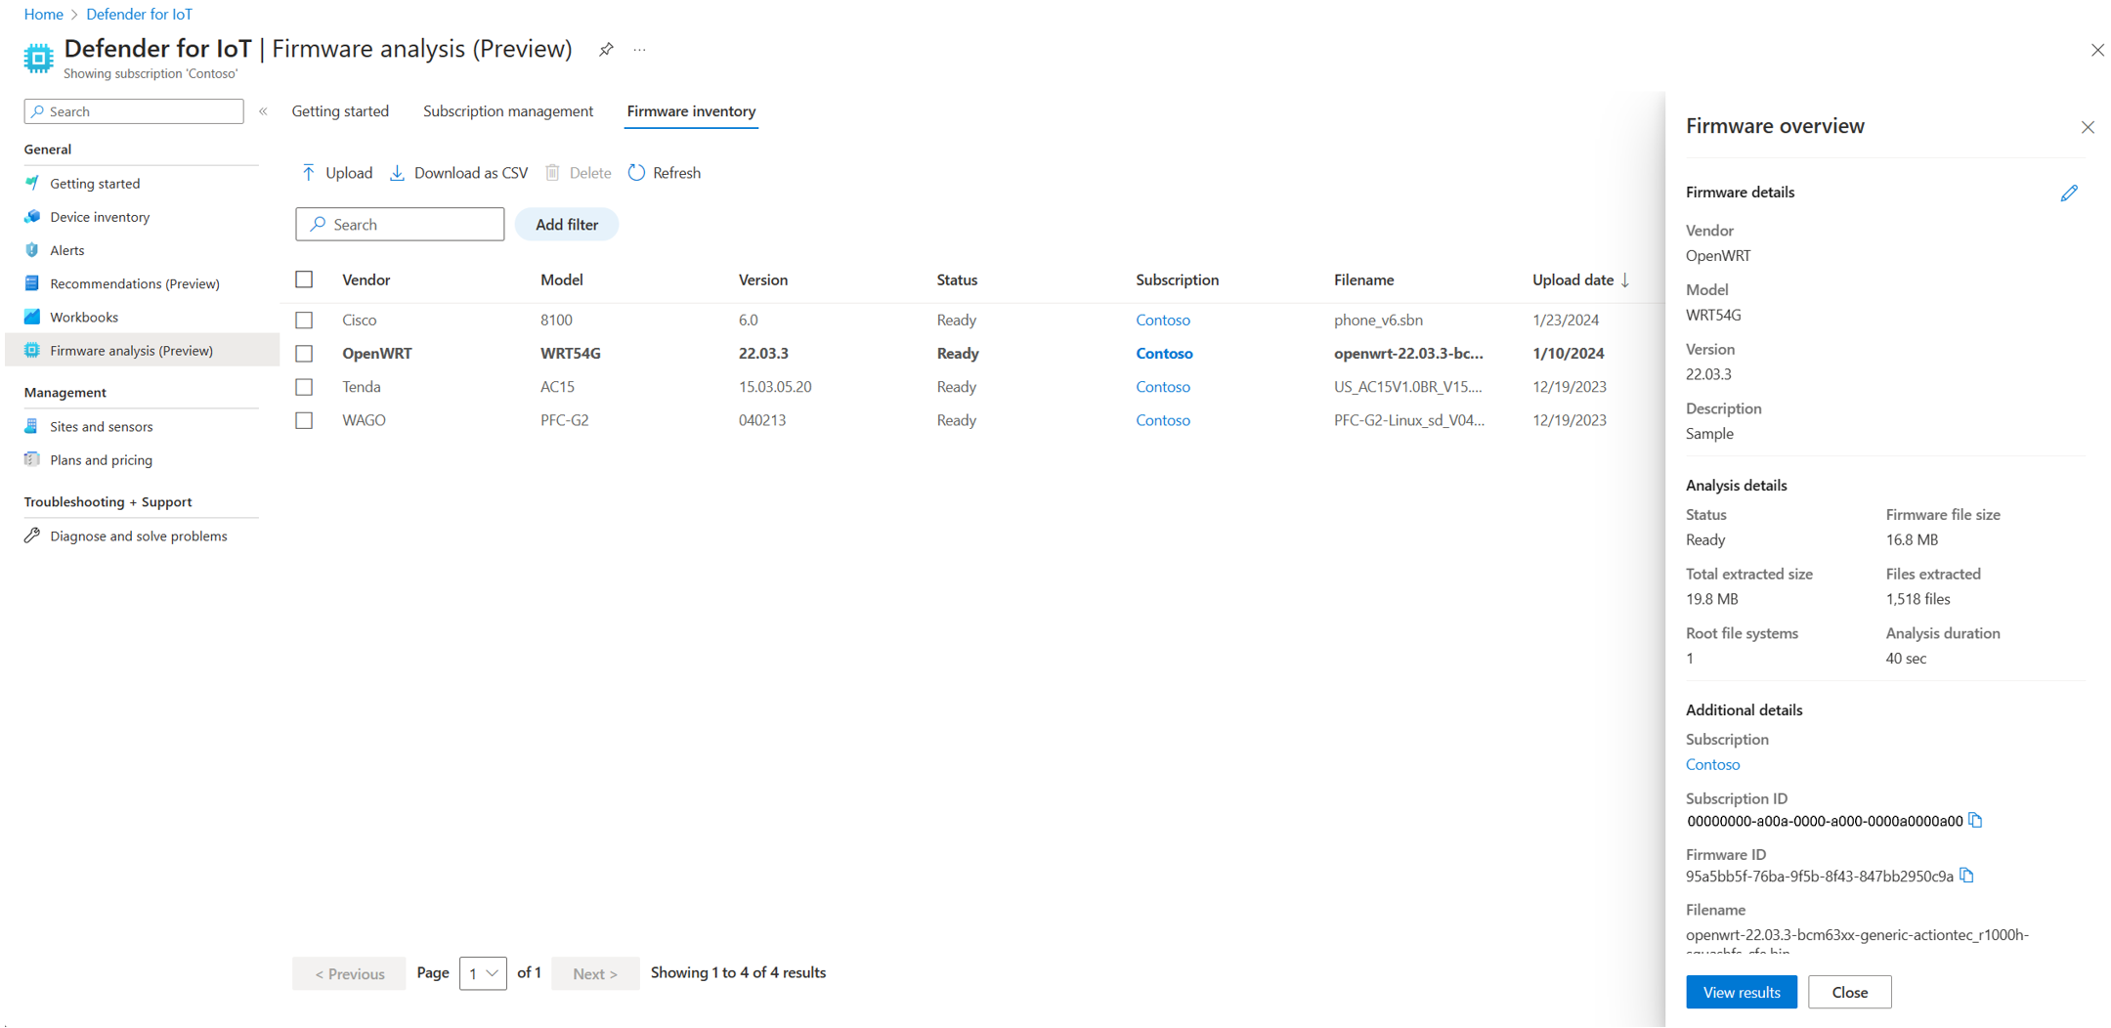Image resolution: width=2111 pixels, height=1028 pixels.
Task: Click the Alerts shield icon
Action: pos(32,249)
